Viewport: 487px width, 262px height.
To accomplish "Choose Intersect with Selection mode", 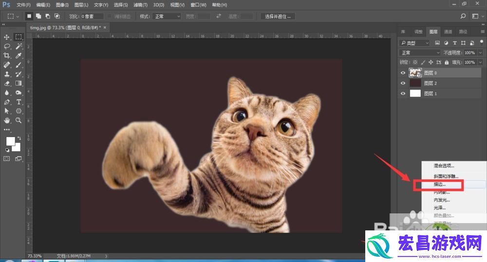I will tap(57, 16).
